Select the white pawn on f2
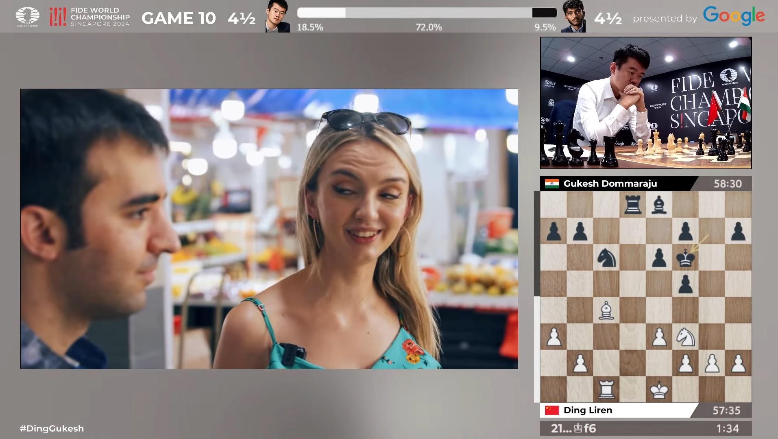Screen dimensions: 778x439 [685, 363]
